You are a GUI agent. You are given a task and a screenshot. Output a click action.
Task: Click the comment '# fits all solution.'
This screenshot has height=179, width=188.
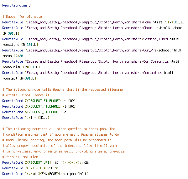[x=21, y=157]
